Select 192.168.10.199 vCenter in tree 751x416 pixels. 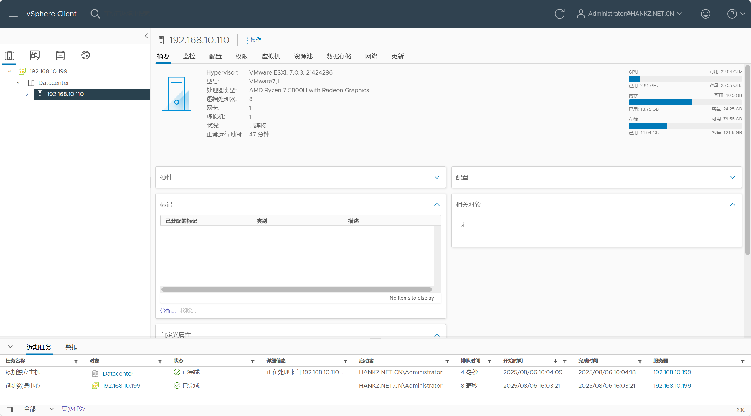[48, 71]
